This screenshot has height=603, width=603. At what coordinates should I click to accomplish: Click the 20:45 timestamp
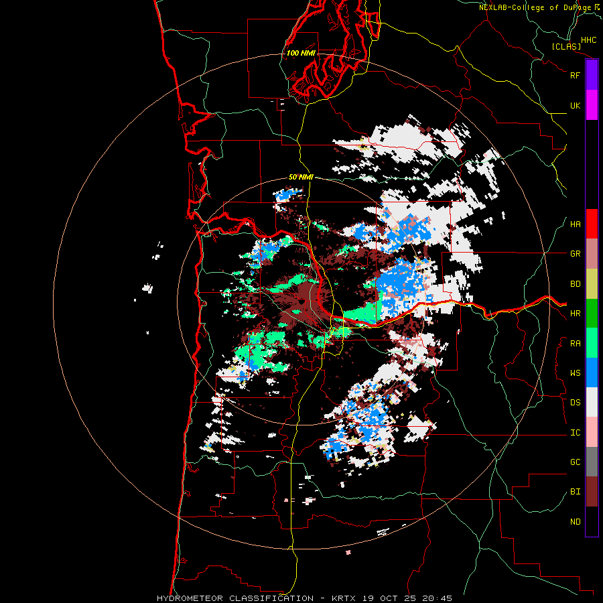pyautogui.click(x=438, y=598)
